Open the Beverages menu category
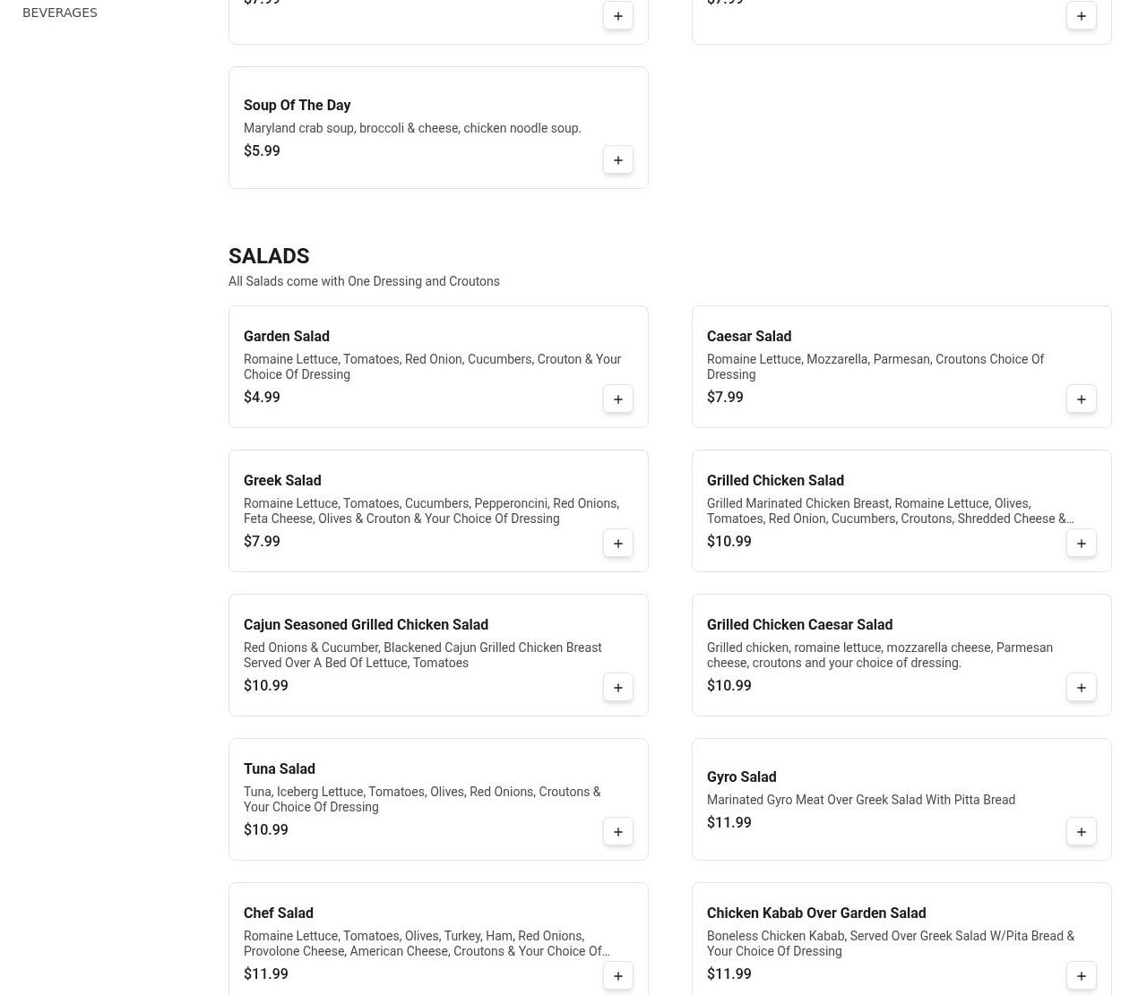 pos(60,13)
